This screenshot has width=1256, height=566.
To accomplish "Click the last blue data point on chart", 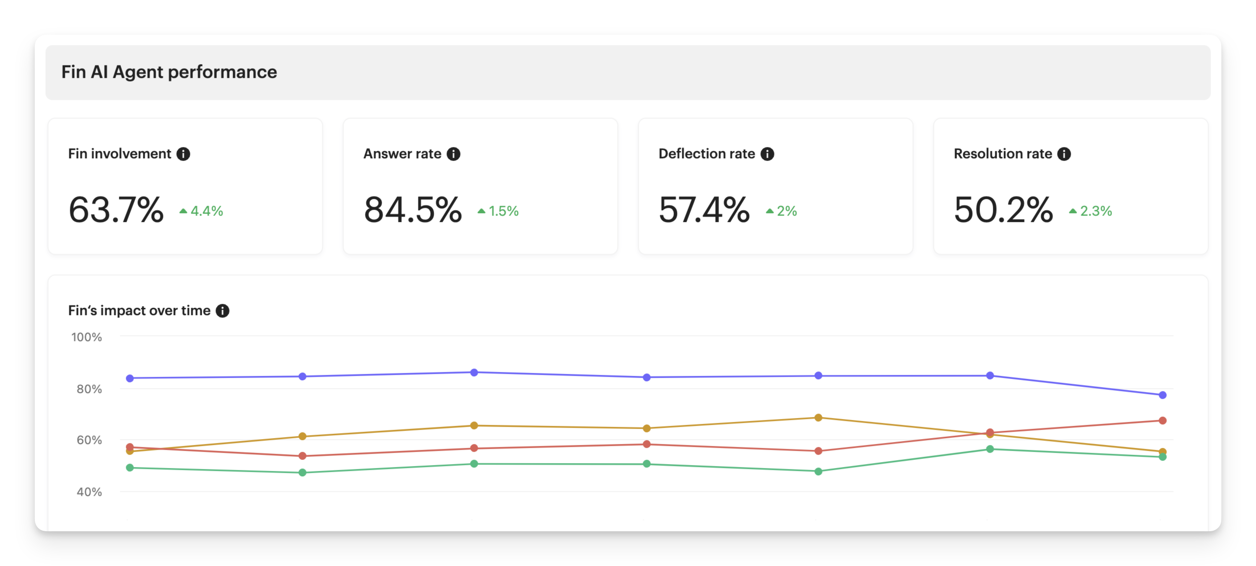I will pos(1162,395).
